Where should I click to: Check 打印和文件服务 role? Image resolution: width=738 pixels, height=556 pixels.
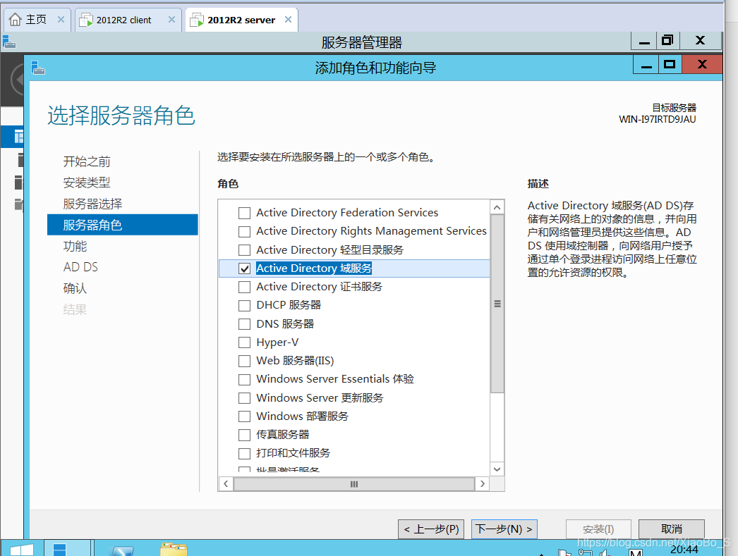pyautogui.click(x=244, y=454)
